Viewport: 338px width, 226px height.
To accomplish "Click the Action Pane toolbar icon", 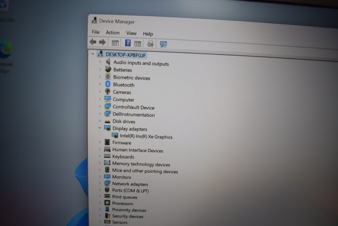I will click(138, 44).
